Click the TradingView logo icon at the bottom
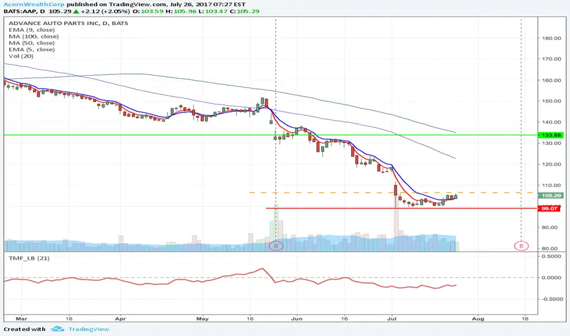Viewport: 570px width, 336px height. pyautogui.click(x=57, y=329)
